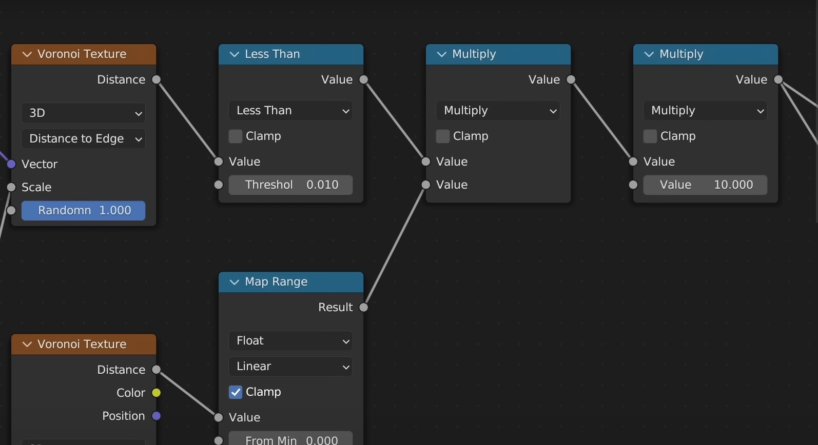
Task: Click the Result output socket of Map Range
Action: click(x=364, y=308)
